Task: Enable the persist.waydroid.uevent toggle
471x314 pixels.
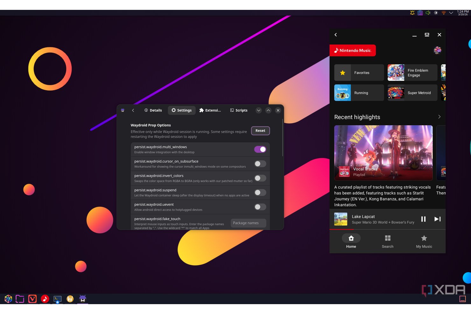Action: (x=260, y=207)
